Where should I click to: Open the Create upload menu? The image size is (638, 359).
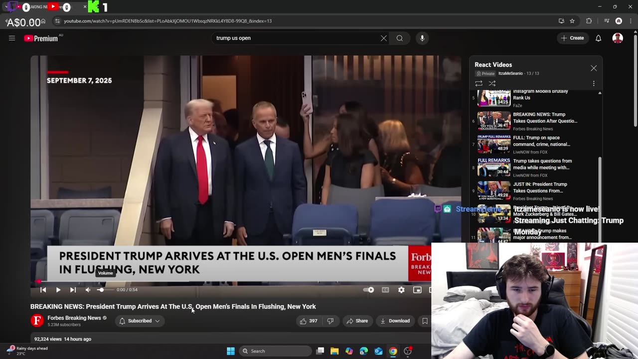click(572, 38)
